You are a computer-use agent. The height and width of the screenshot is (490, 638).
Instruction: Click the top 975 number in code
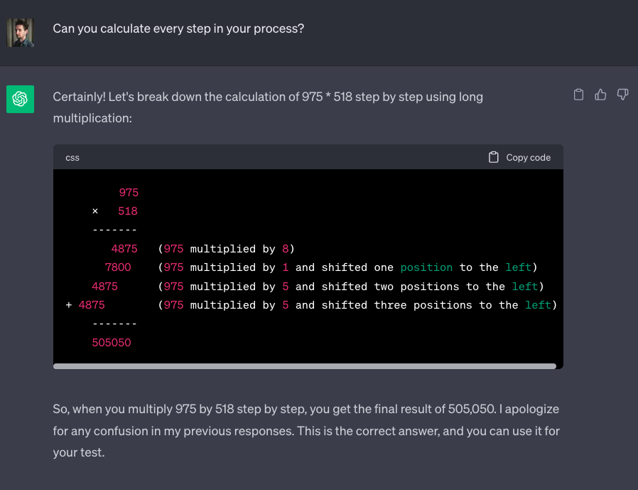(129, 193)
